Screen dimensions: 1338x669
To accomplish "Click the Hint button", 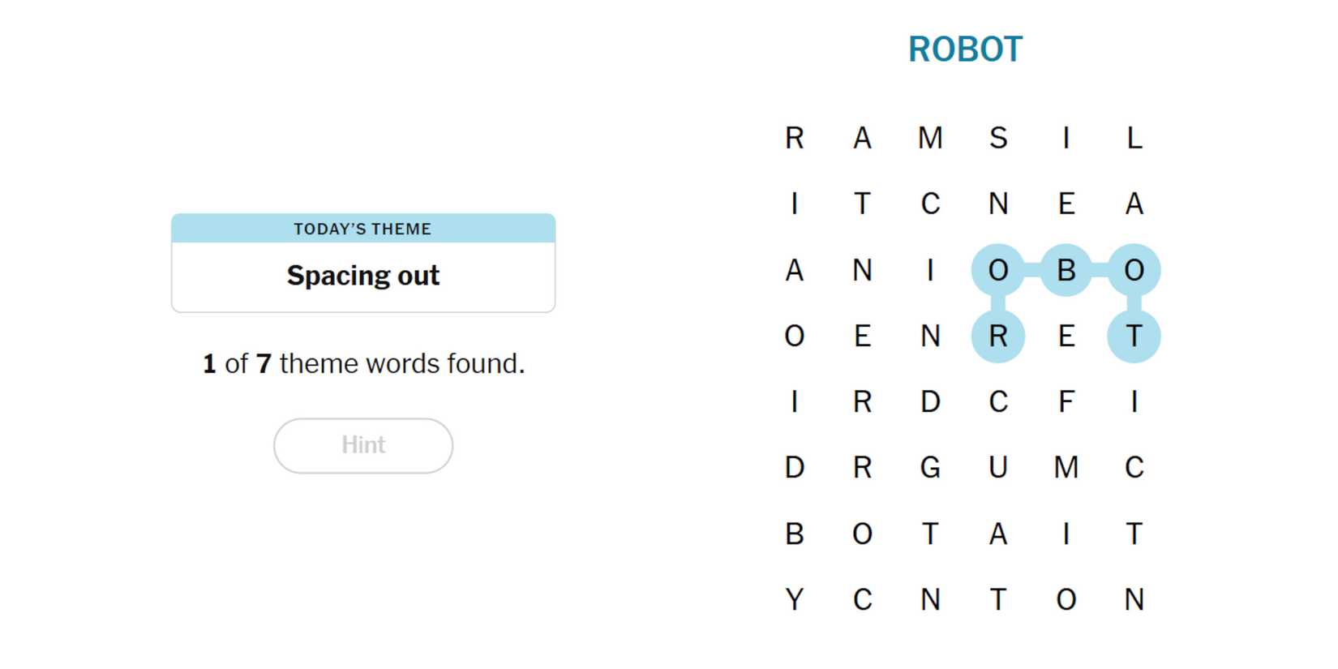I will tap(362, 445).
